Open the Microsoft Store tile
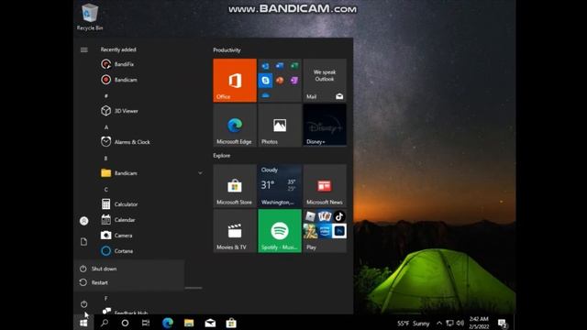The image size is (587, 330). pos(235,185)
